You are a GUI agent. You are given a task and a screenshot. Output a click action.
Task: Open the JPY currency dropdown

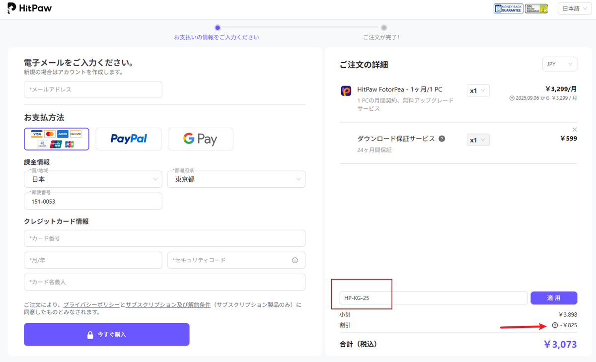(x=560, y=64)
